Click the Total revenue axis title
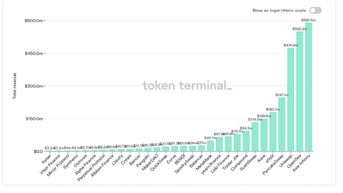The height and width of the screenshot is (193, 343). coord(14,86)
